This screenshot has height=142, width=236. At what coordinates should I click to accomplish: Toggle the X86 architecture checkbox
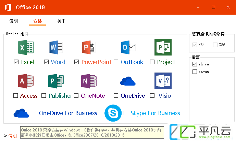(215, 45)
